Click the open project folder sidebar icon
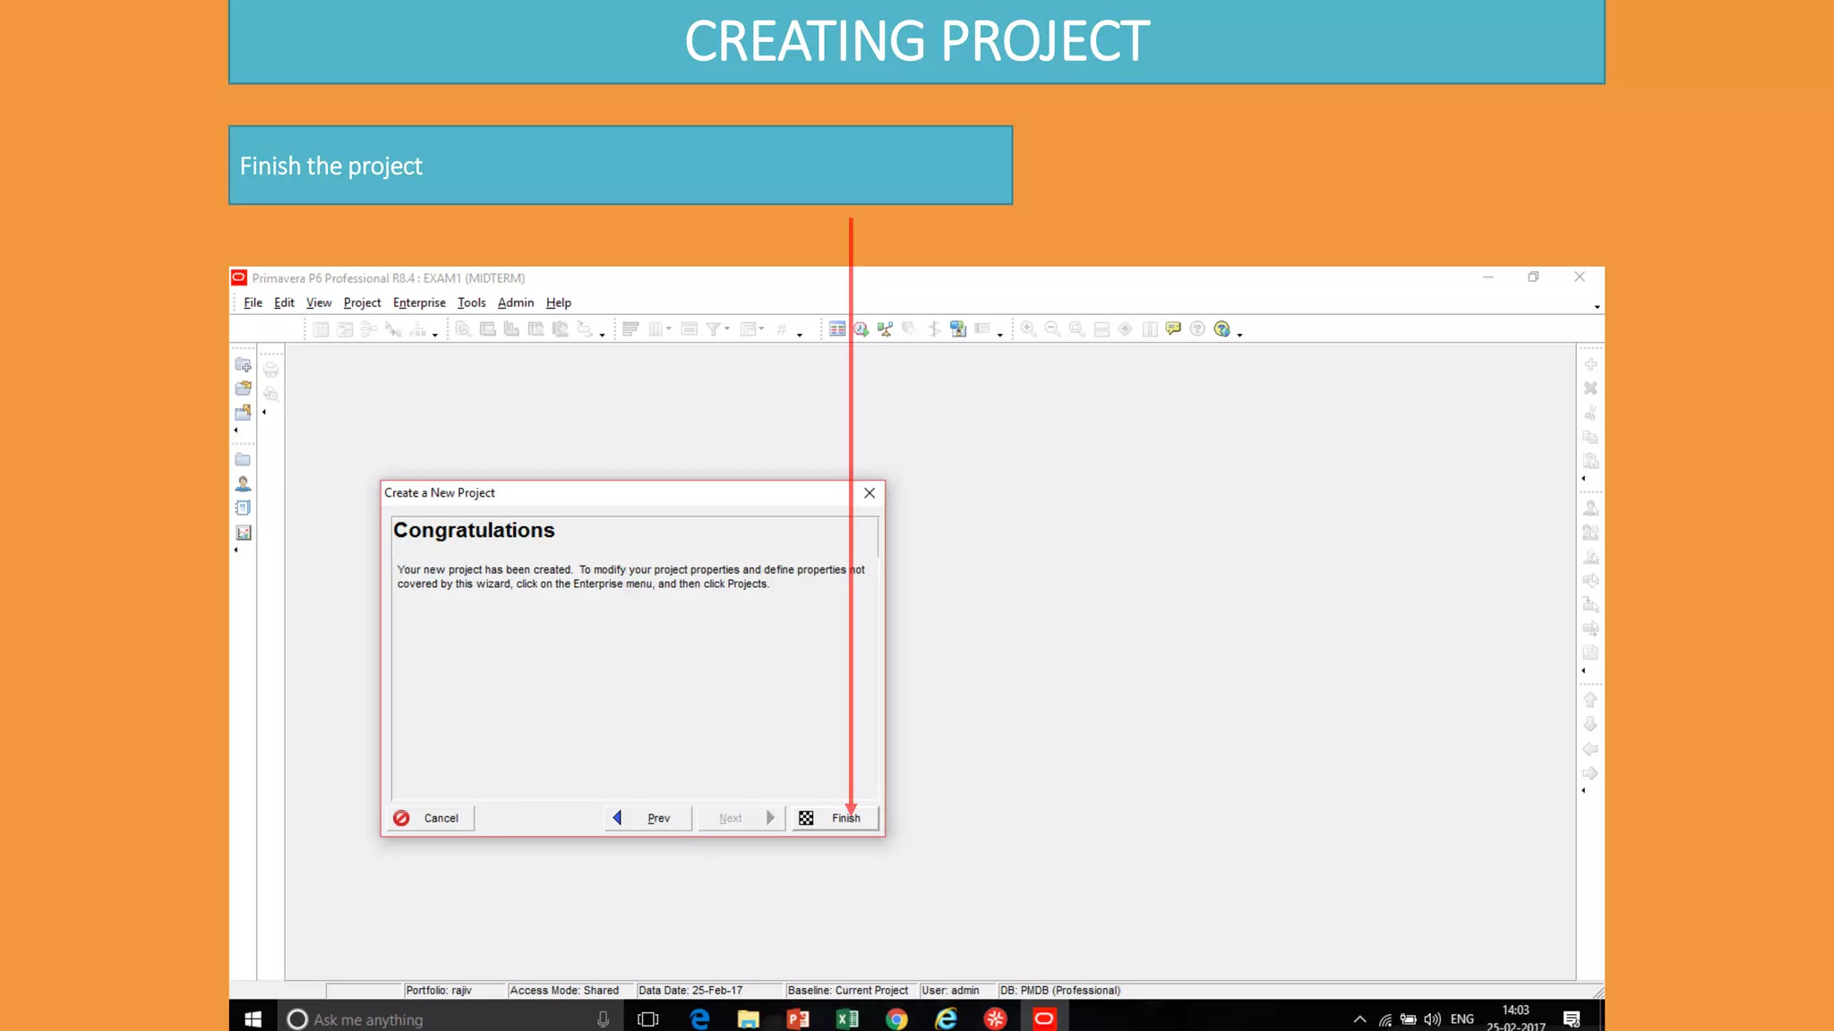Viewport: 1834px width, 1031px height. (243, 388)
